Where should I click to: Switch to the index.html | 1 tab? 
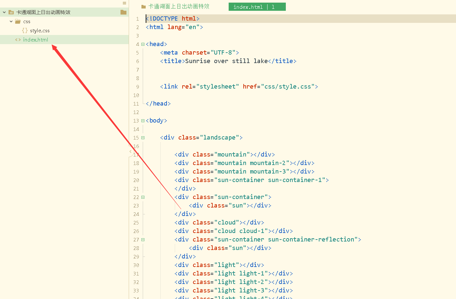point(257,7)
